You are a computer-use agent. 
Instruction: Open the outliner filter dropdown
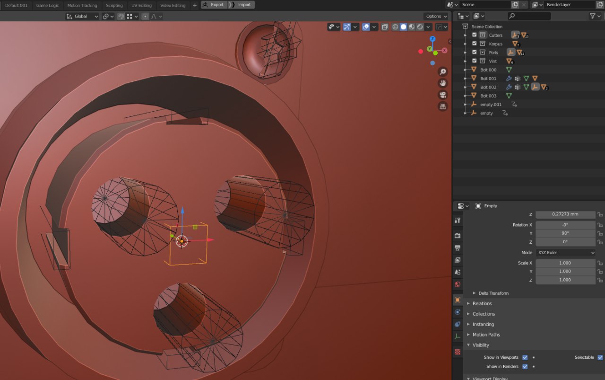pos(595,16)
